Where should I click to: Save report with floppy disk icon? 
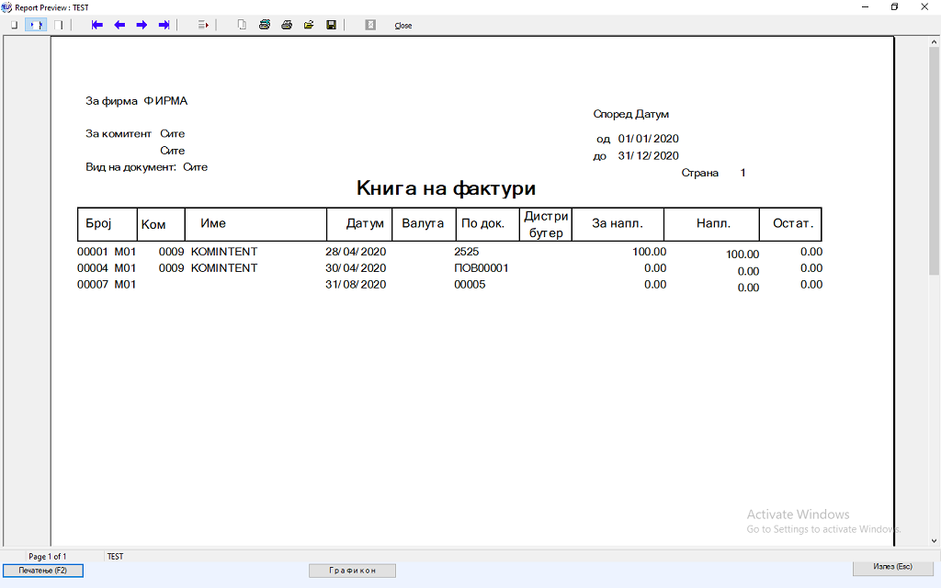coord(331,25)
